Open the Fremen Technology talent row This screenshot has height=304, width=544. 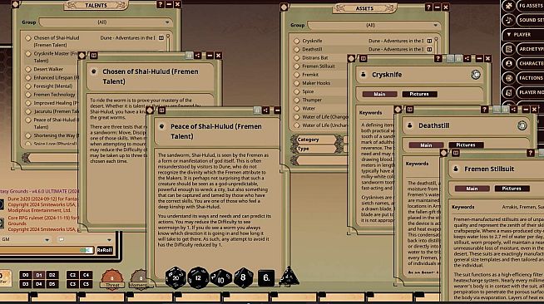54,95
